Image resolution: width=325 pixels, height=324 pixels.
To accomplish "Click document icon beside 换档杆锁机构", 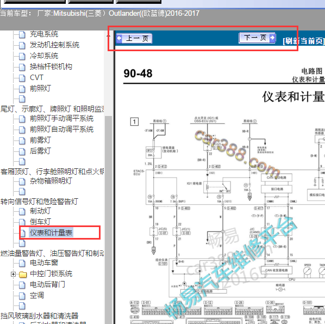I will click(x=22, y=67).
